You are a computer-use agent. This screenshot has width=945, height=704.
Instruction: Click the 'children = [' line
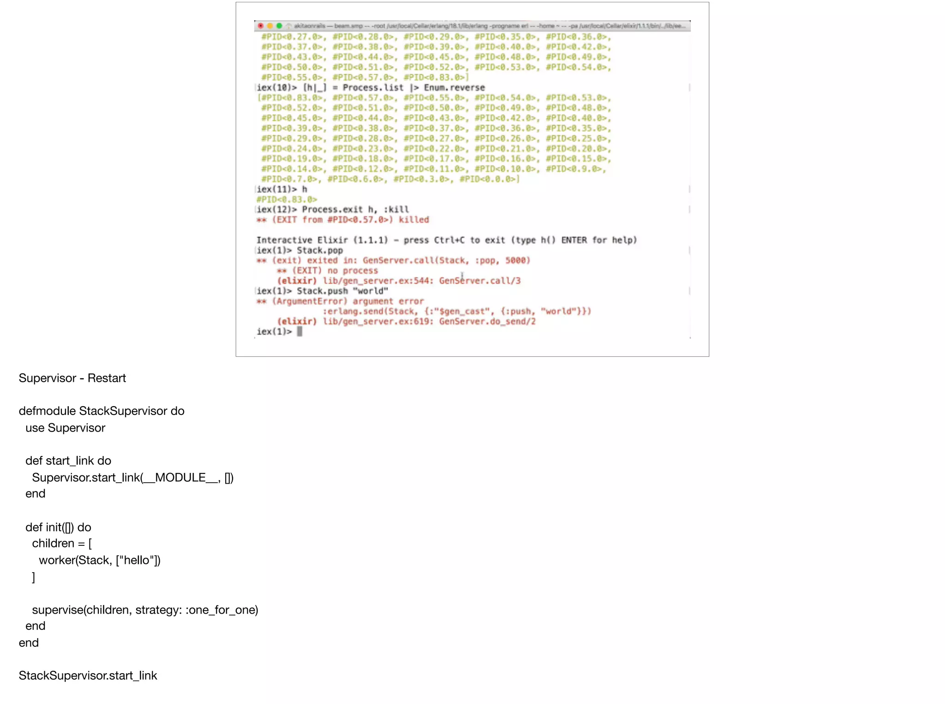[x=62, y=544]
